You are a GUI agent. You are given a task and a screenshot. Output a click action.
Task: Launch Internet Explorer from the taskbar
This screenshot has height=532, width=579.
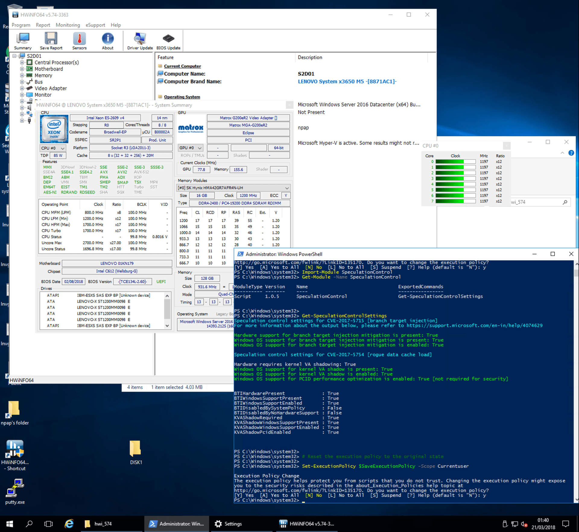(x=69, y=524)
